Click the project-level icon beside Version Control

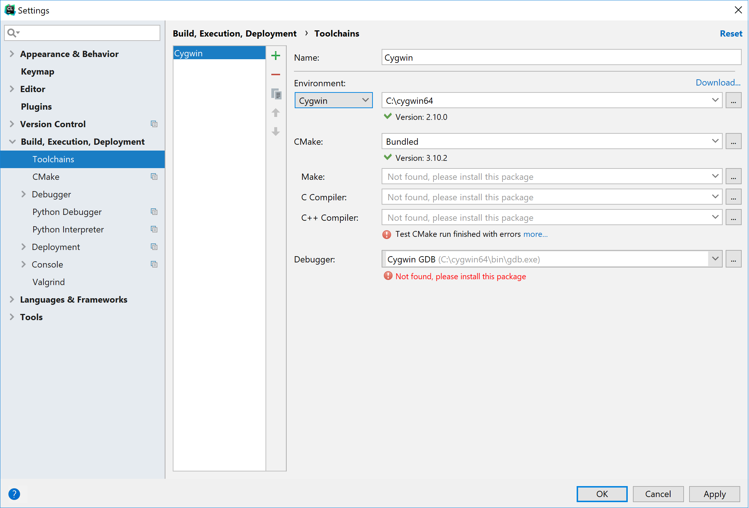(154, 124)
